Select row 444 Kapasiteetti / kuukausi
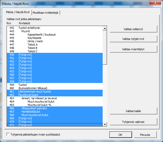The image size is (163, 142). coord(55,35)
